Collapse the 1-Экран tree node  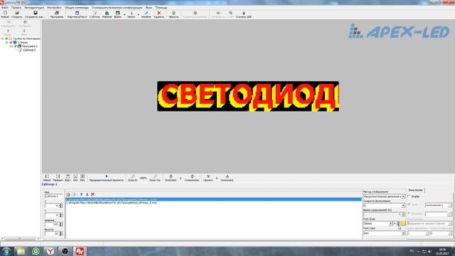click(7, 43)
